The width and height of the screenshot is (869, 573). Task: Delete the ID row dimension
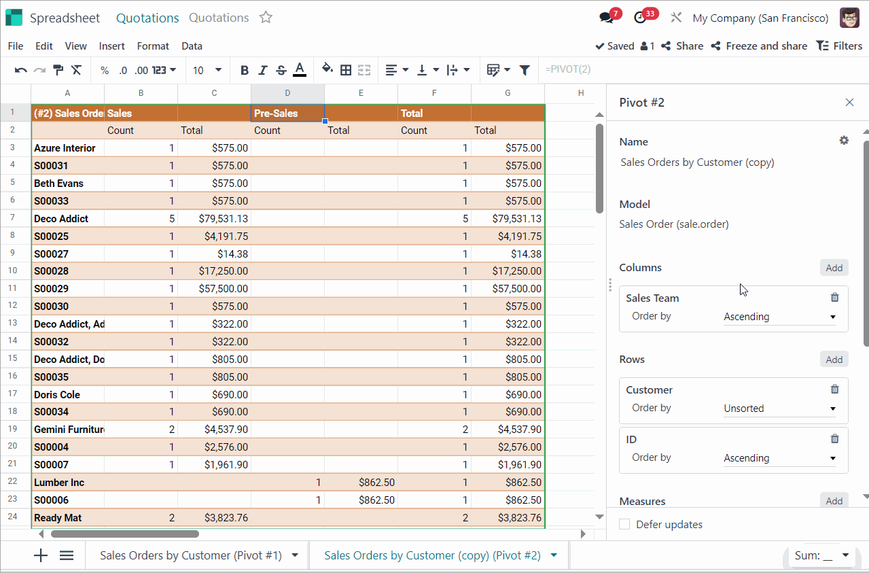pos(835,439)
